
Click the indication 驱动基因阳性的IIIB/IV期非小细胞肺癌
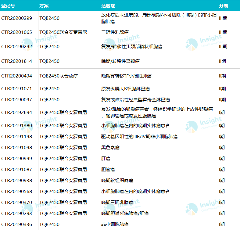click(x=139, y=137)
